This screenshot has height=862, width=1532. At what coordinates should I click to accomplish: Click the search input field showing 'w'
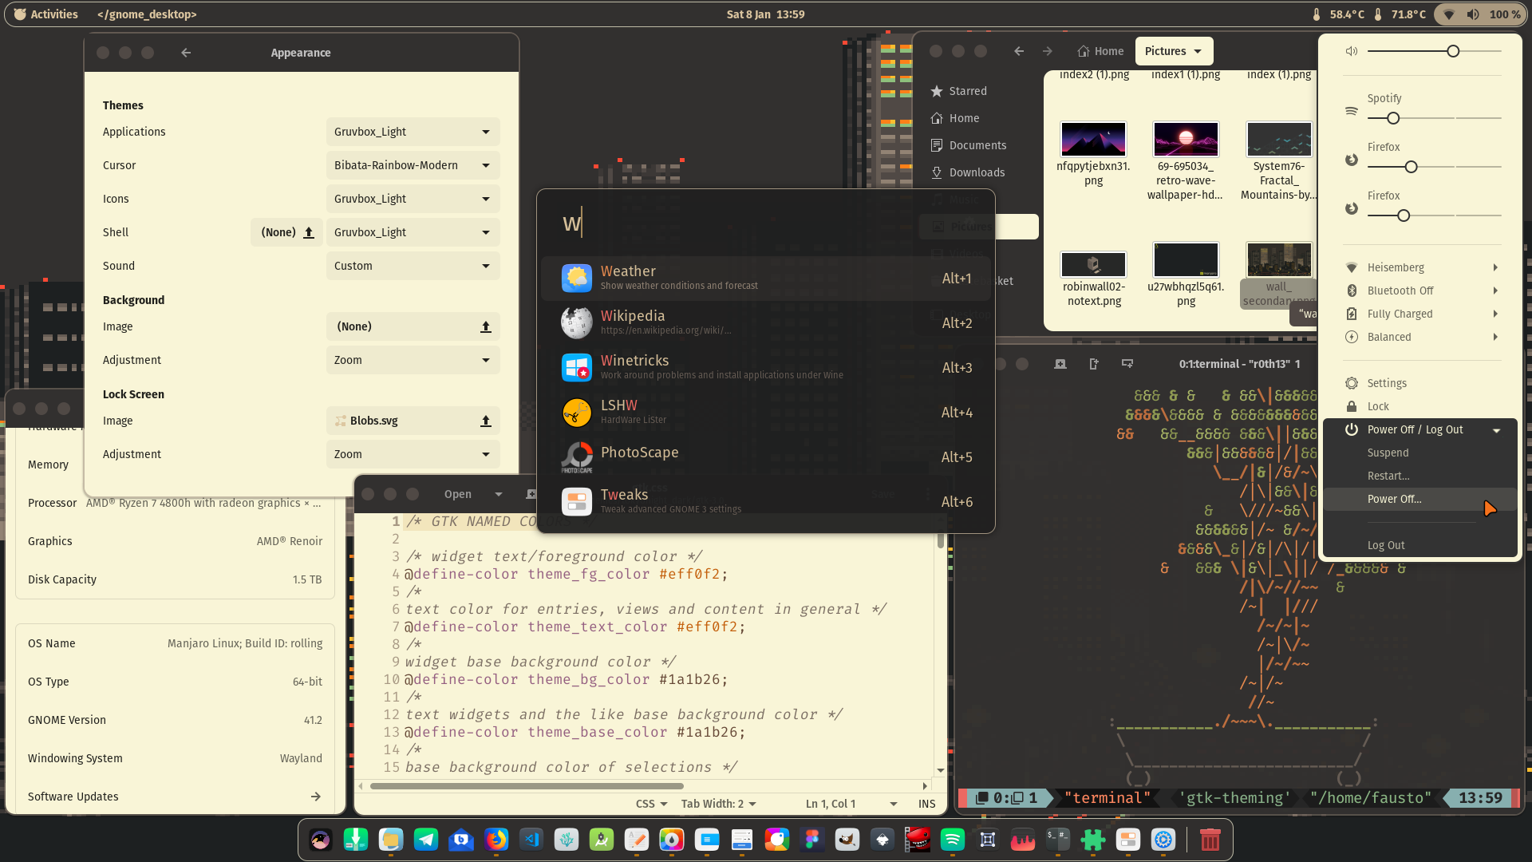(x=766, y=223)
